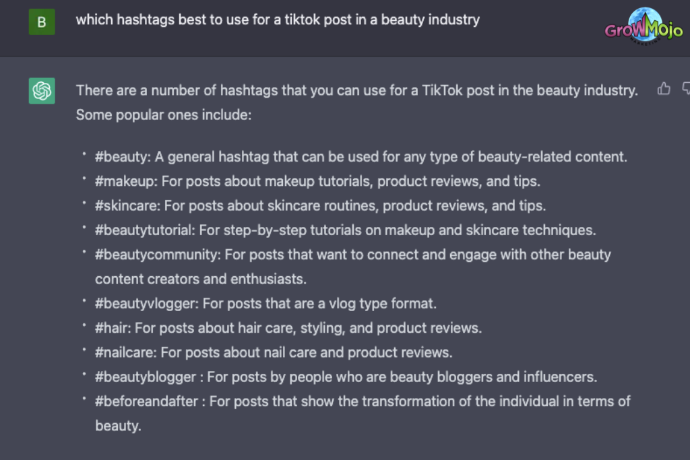Click the trailing 'beauty.' last line
The height and width of the screenshot is (460, 690).
coord(118,426)
